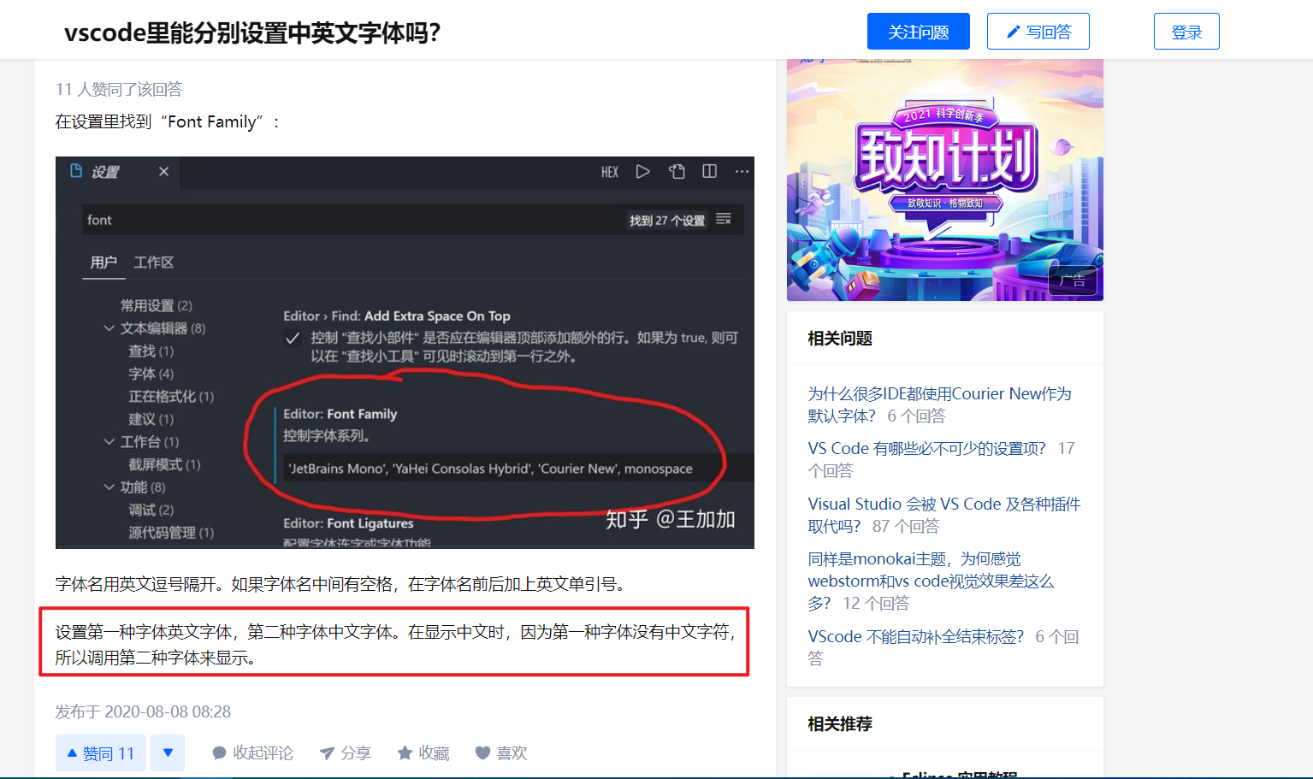Click the run triangle icon in settings toolbar
The image size is (1313, 779).
[642, 172]
